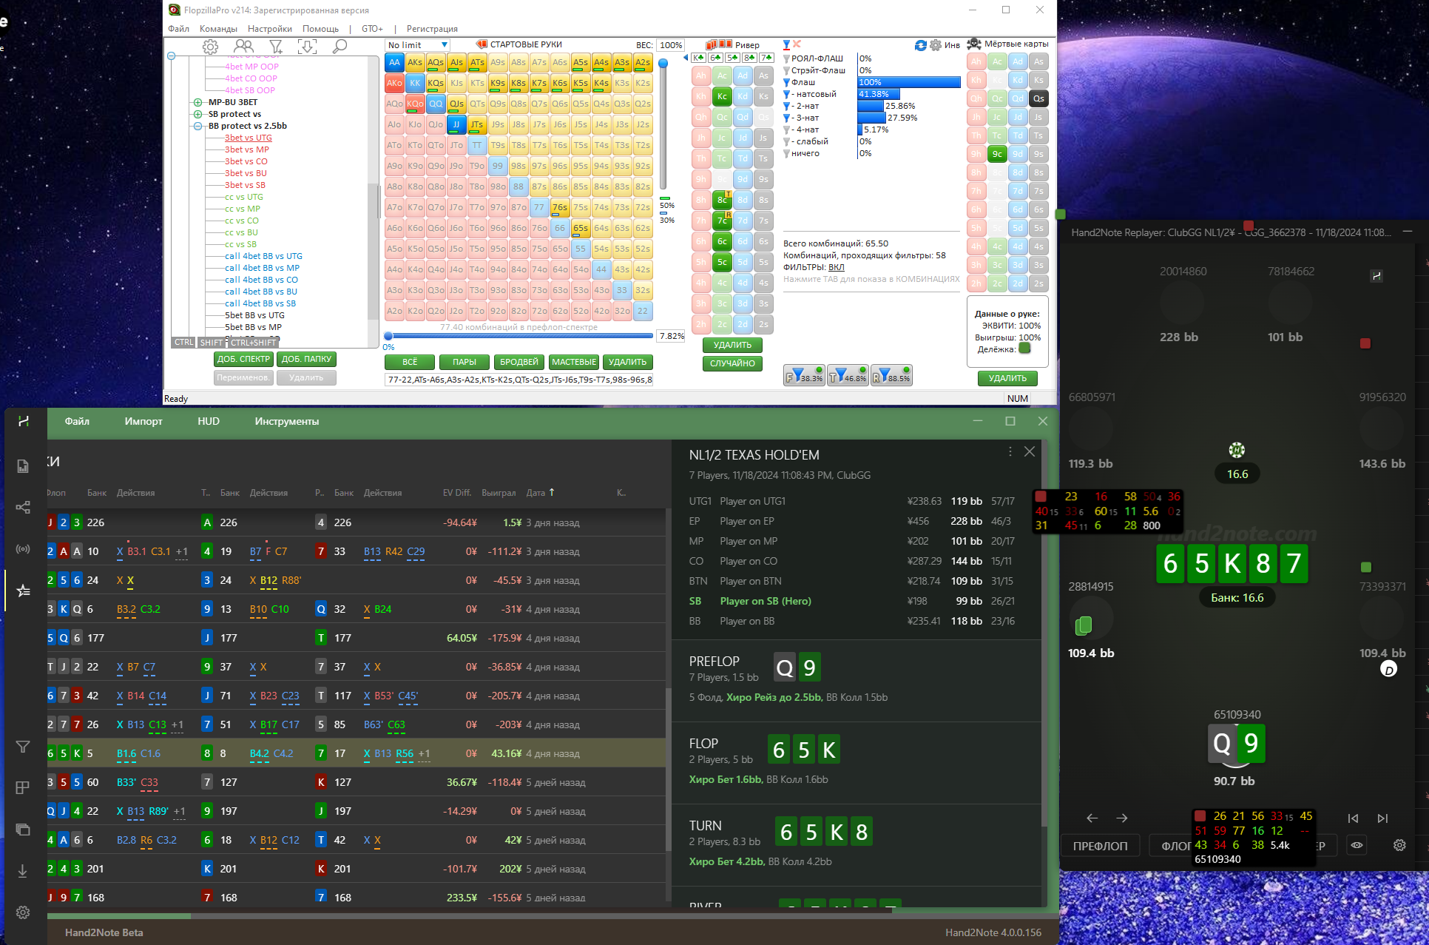Open the gear settings icon above the range tree
The height and width of the screenshot is (945, 1429).
click(x=211, y=47)
